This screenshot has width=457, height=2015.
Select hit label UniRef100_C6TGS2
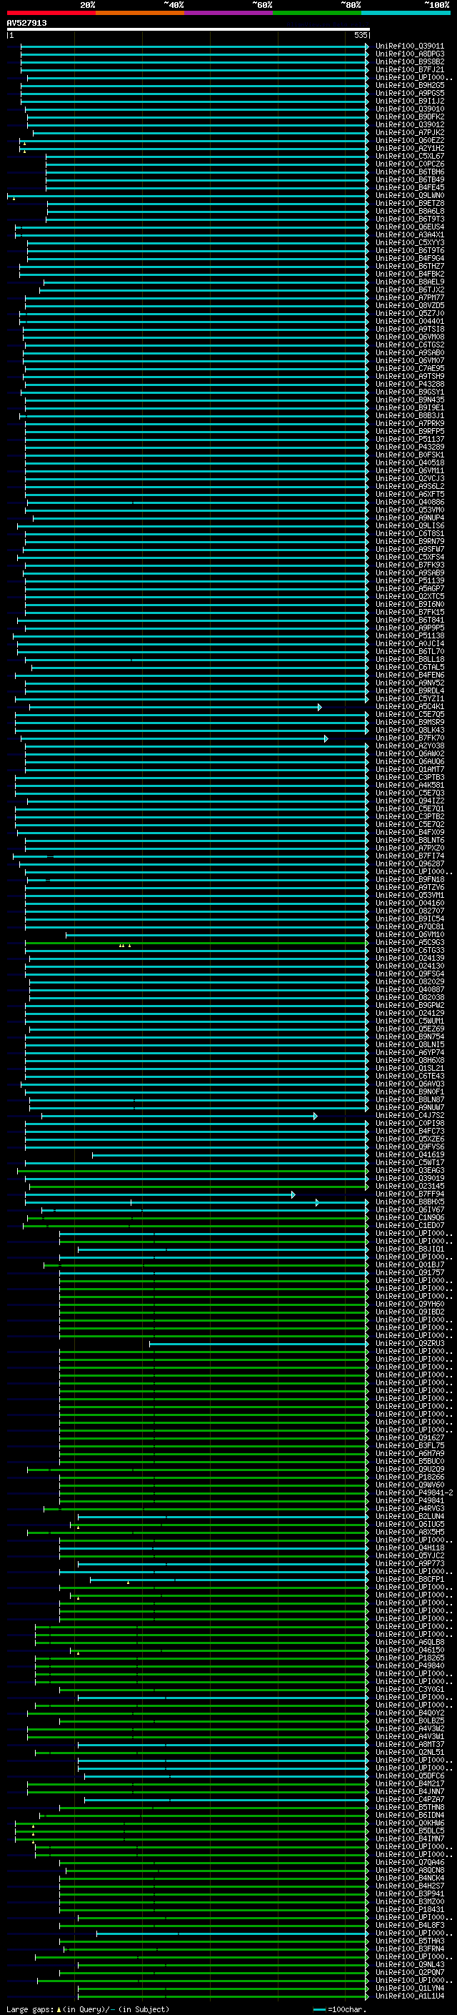[x=410, y=345]
